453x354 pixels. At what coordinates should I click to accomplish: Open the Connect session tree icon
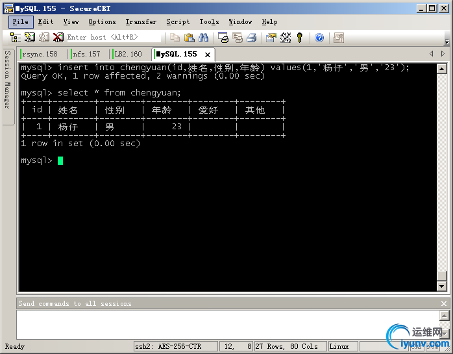point(16,38)
